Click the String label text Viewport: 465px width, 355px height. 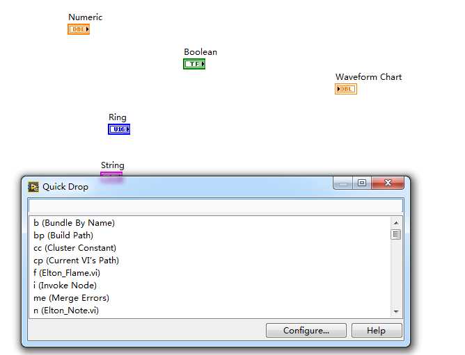(x=113, y=165)
